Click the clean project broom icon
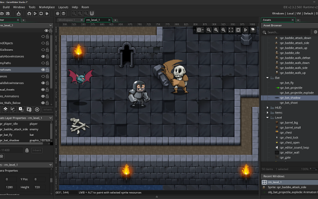 (47, 13)
